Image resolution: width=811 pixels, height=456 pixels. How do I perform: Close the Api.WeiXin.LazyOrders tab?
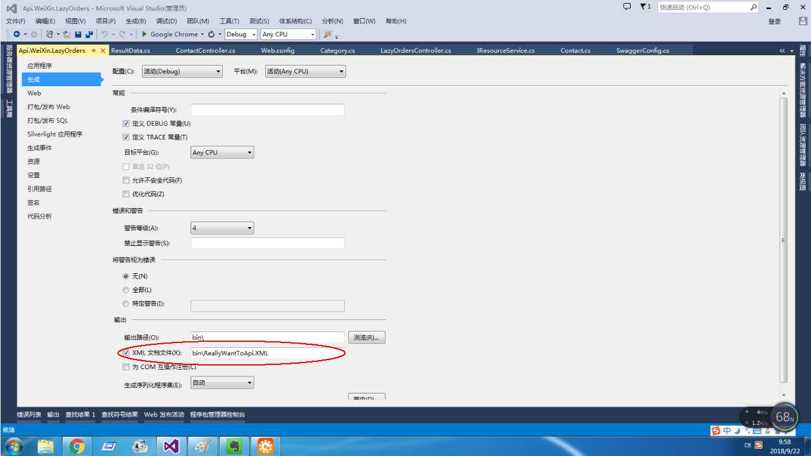tap(103, 51)
